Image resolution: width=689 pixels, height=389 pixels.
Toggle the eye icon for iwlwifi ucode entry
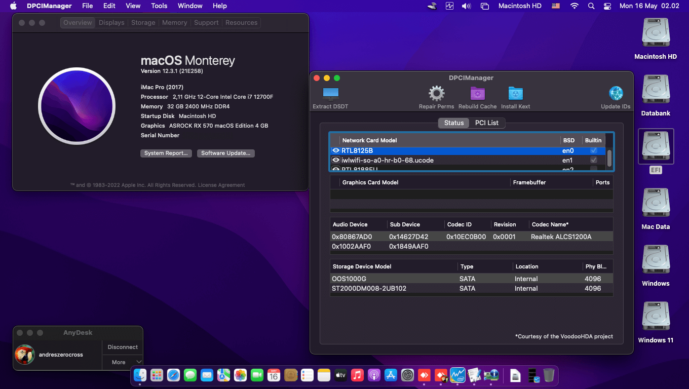pyautogui.click(x=336, y=160)
